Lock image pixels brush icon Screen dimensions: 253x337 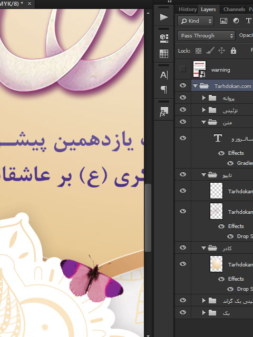pos(210,51)
